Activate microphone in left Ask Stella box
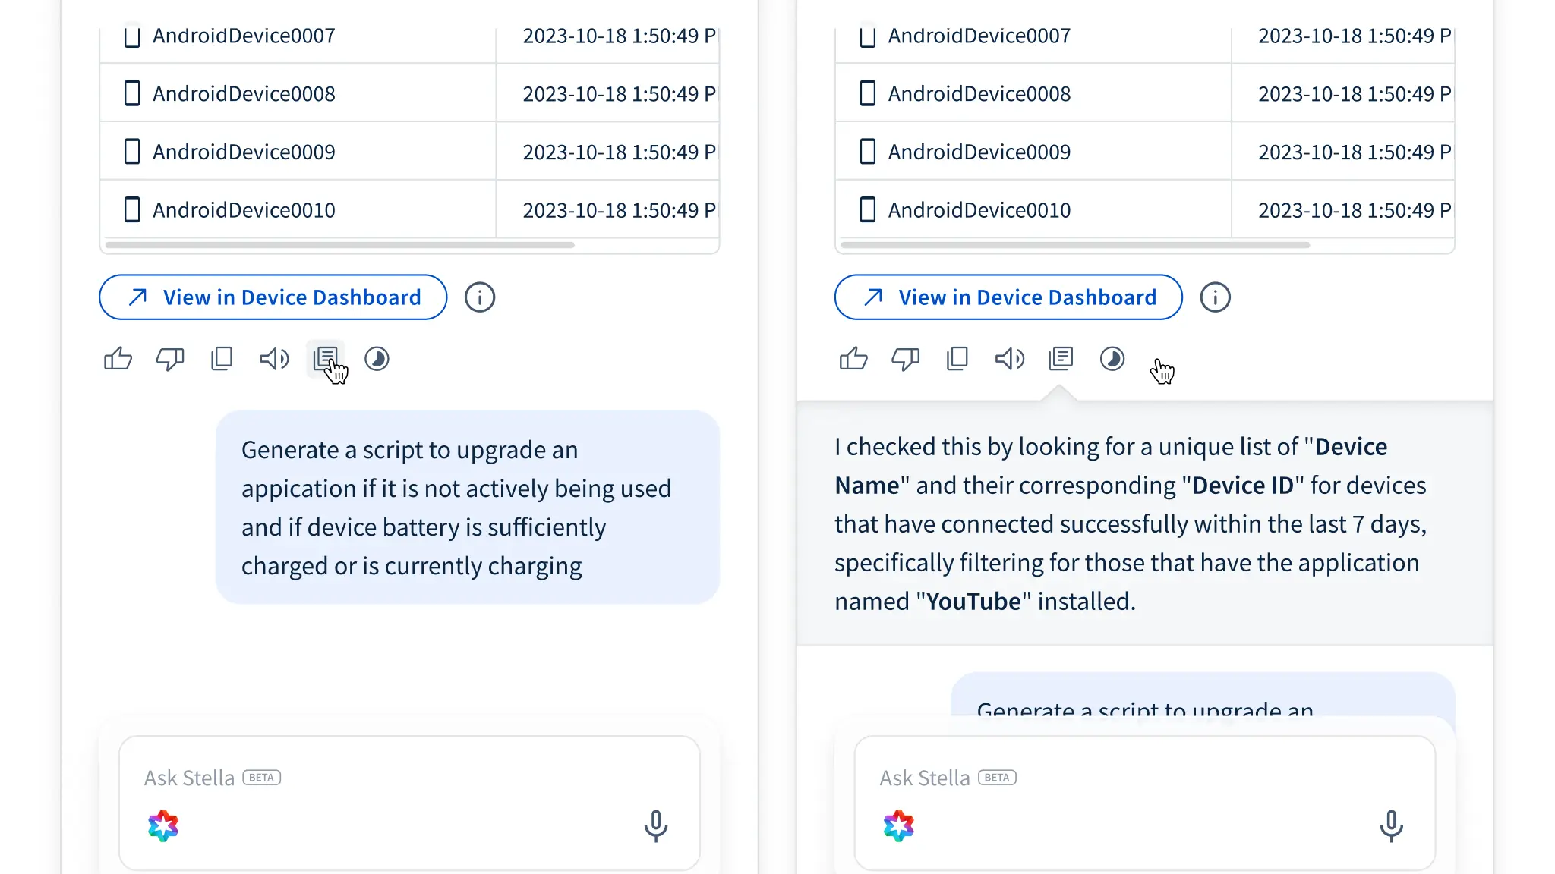Viewport: 1555px width, 874px height. 656,825
